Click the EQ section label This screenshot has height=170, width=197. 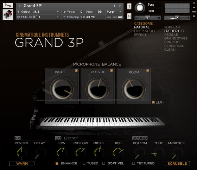(x=58, y=138)
